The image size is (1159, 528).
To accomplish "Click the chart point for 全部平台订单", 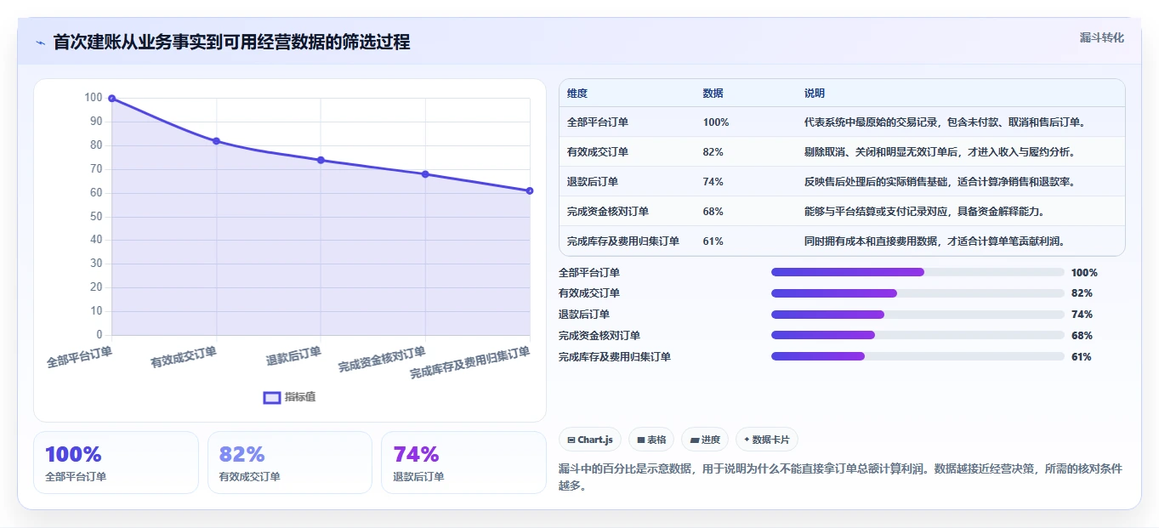I will (x=112, y=99).
